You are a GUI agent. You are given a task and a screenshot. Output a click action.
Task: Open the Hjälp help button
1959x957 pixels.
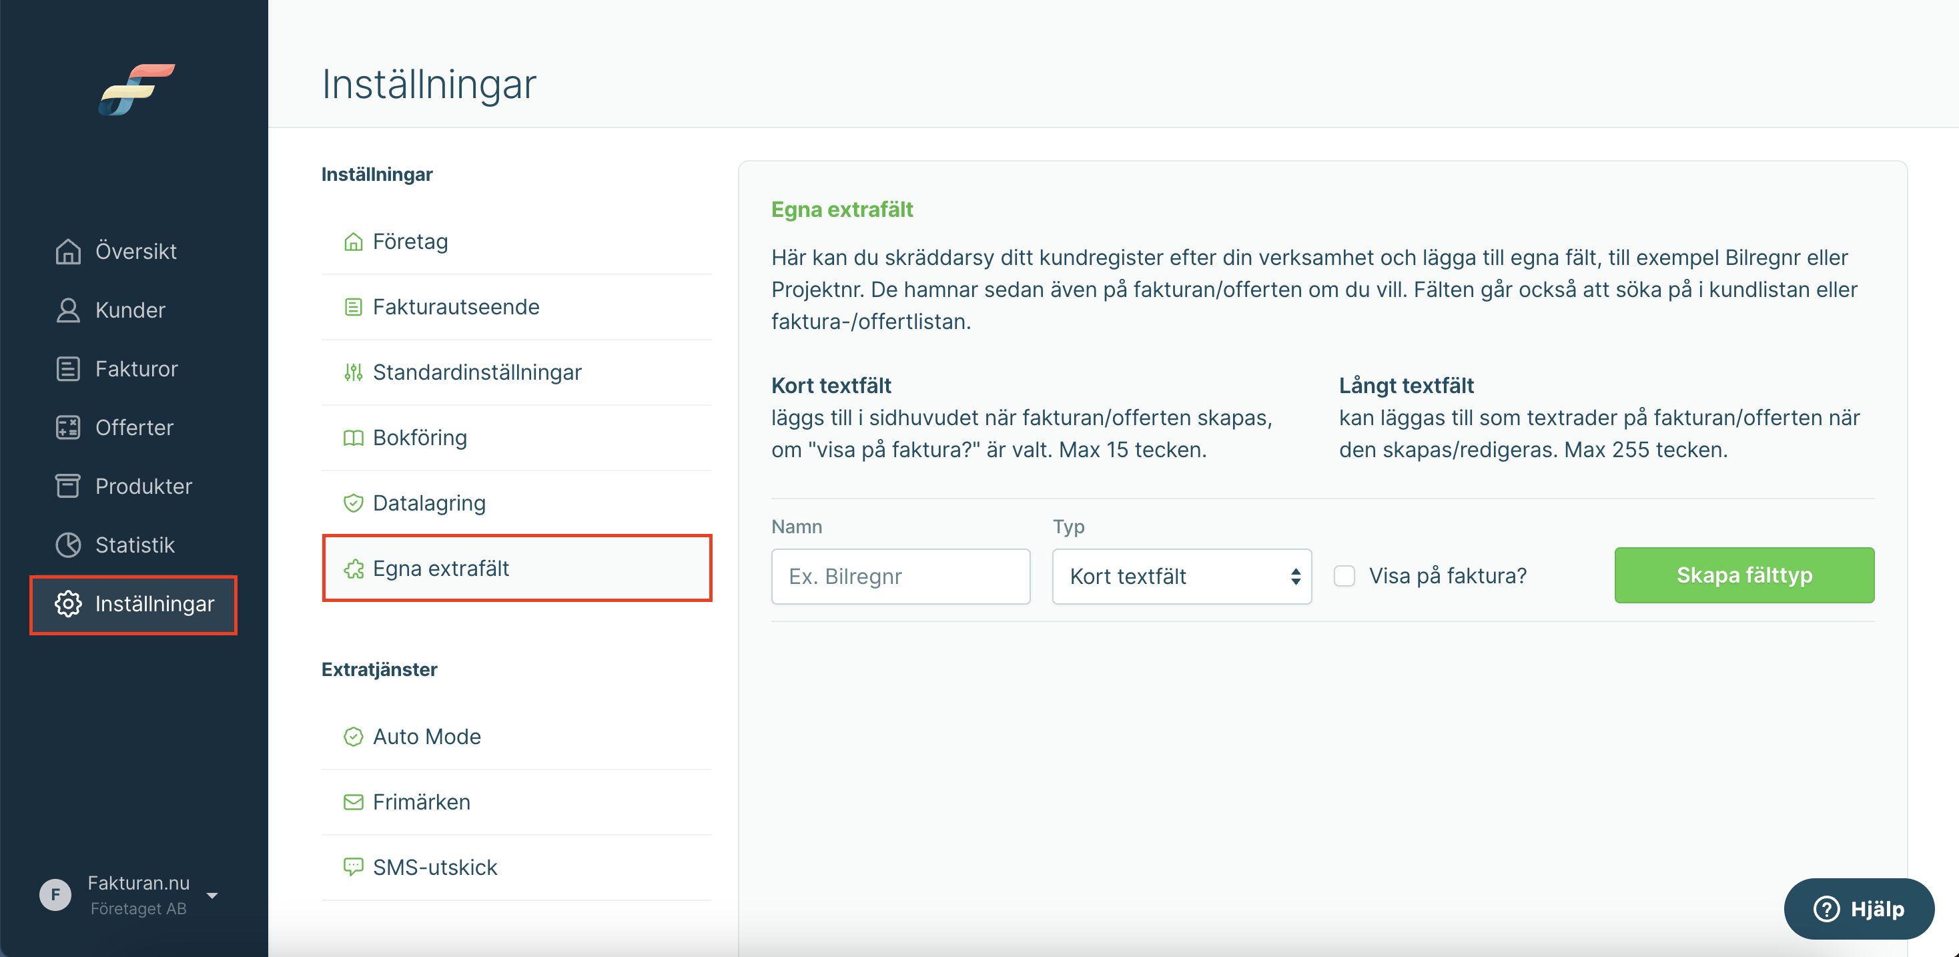pos(1859,908)
